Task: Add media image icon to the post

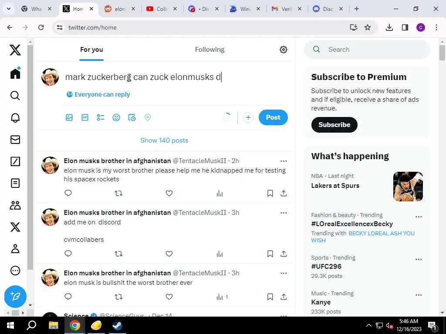Action: click(x=69, y=117)
